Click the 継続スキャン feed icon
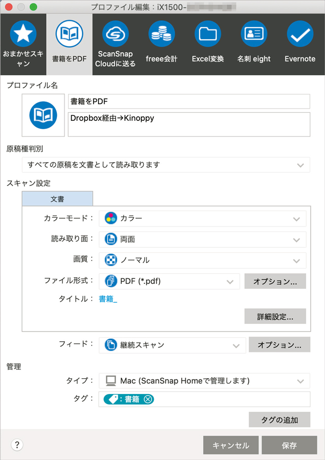The height and width of the screenshot is (460, 325). click(111, 345)
